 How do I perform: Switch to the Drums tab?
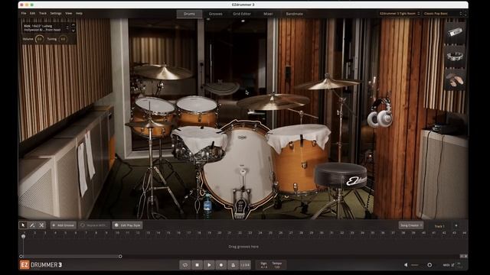[189, 14]
